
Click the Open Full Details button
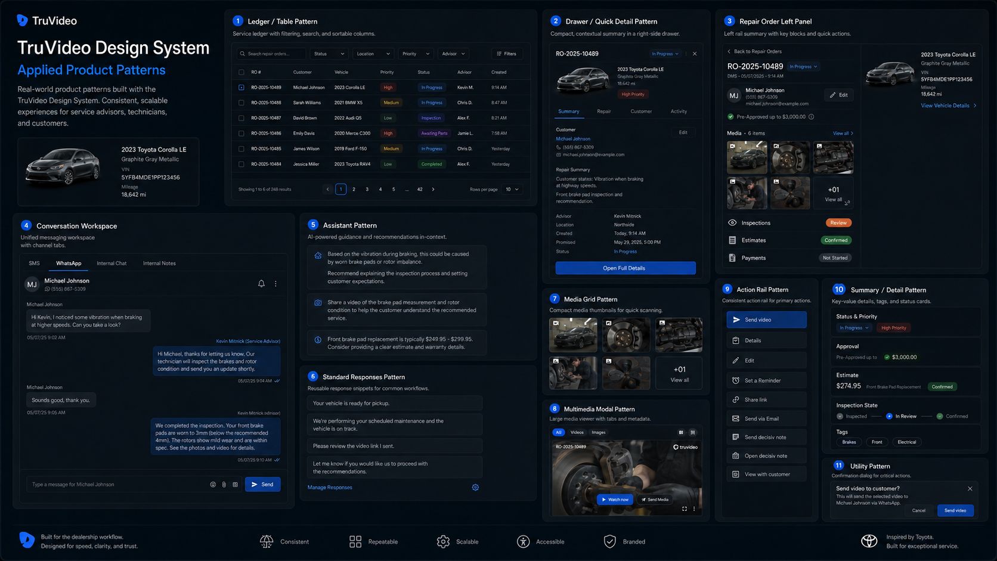point(626,268)
